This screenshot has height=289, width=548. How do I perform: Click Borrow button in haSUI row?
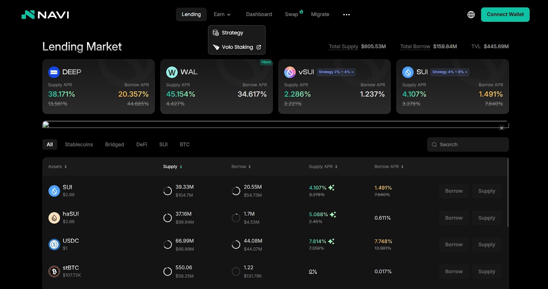pyautogui.click(x=454, y=218)
